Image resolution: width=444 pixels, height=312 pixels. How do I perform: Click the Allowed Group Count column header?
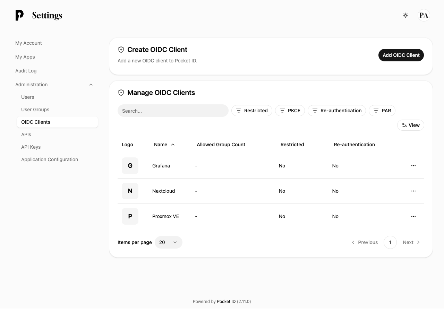(221, 145)
